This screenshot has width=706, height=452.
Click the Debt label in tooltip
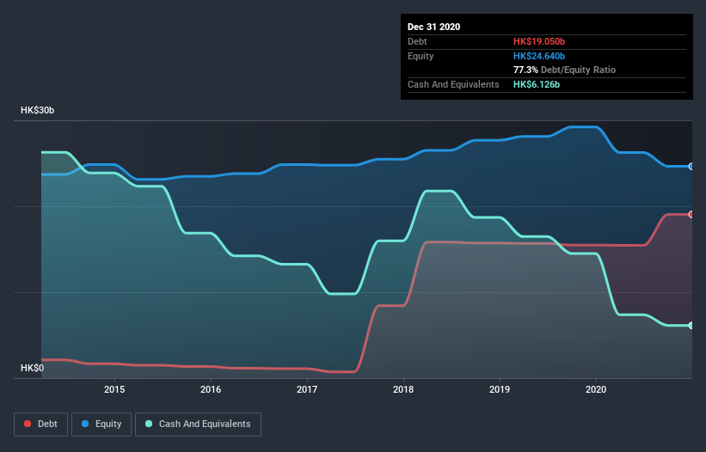coord(417,41)
